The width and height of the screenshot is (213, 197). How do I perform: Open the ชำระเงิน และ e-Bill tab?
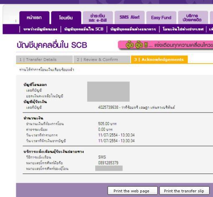click(x=98, y=18)
